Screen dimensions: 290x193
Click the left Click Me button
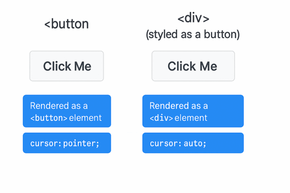click(67, 66)
